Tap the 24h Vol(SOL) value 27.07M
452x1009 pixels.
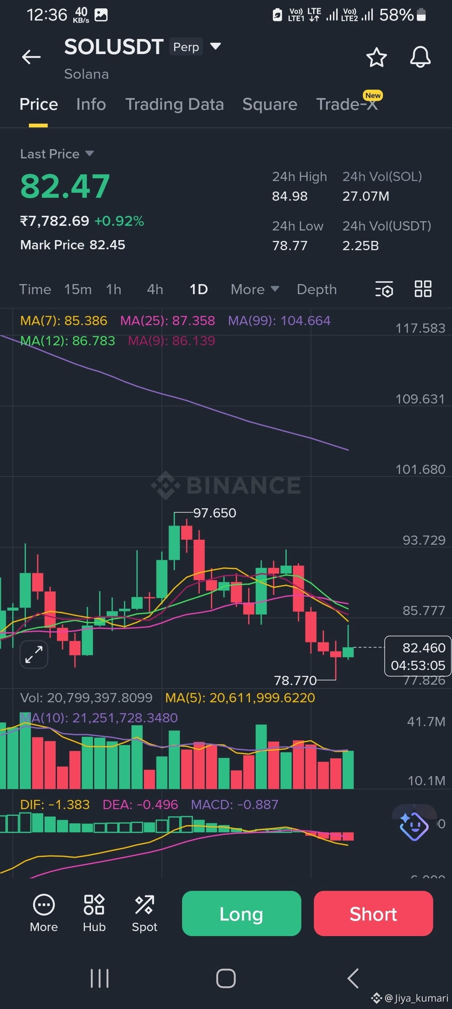366,196
